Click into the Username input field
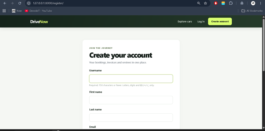The image size is (265, 131). 131,79
